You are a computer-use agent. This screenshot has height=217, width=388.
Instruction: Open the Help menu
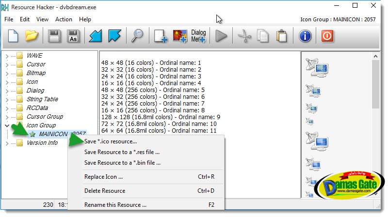pos(85,19)
